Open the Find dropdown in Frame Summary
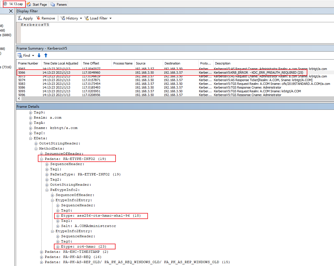Image resolution: width=334 pixels, height=266 pixels. [26, 55]
